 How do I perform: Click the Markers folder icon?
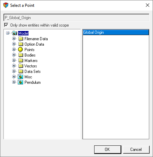pyautogui.click(x=21, y=60)
